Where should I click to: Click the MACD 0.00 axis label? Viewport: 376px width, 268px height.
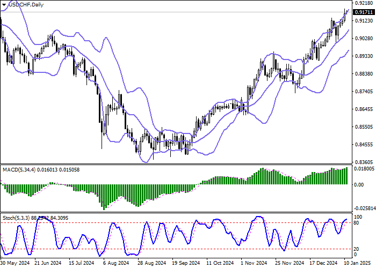360,184
